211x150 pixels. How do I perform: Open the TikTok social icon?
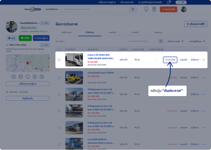tap(42, 77)
